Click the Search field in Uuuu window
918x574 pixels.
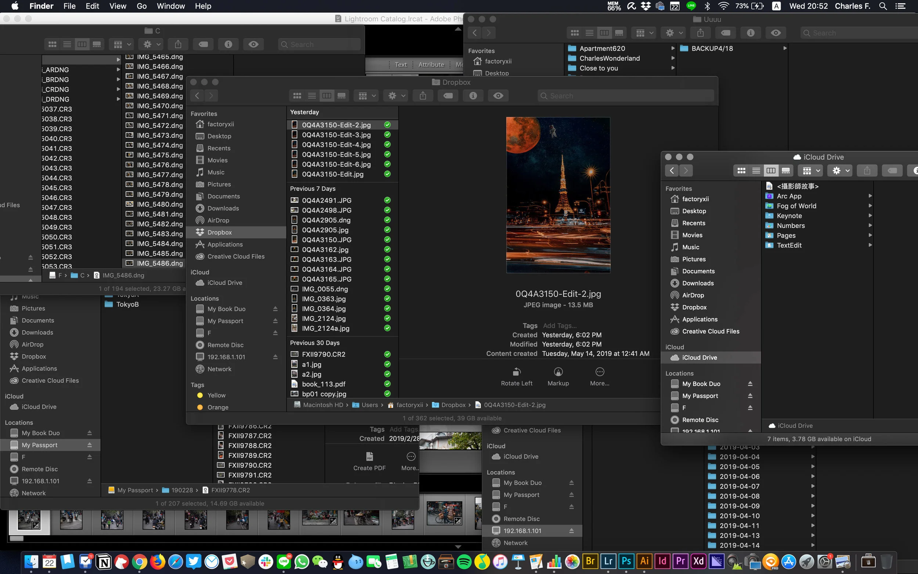(859, 33)
